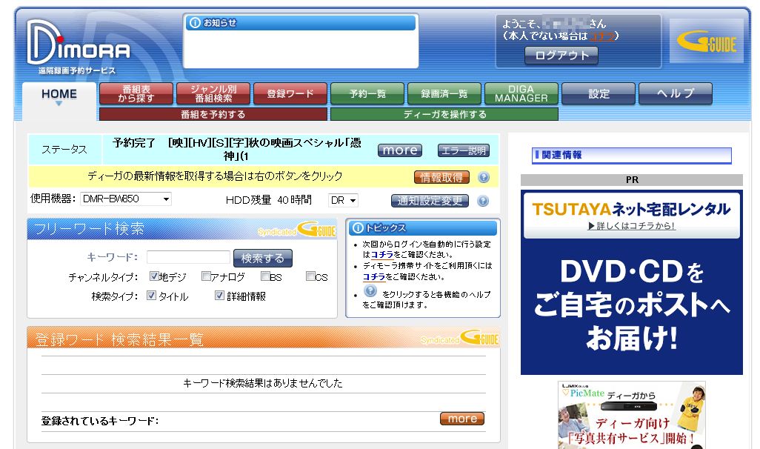Click the エラー説明 button
Viewport: 760px width, 449px height.
(464, 150)
